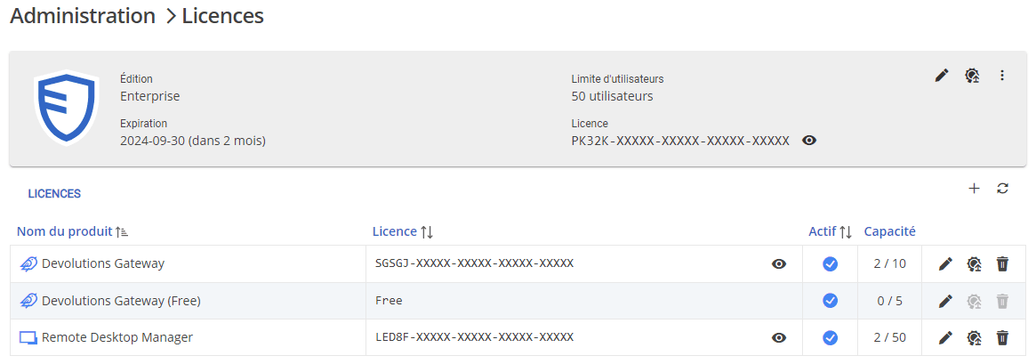The width and height of the screenshot is (1036, 364).
Task: Open the LICENCES tab
Action: click(54, 193)
